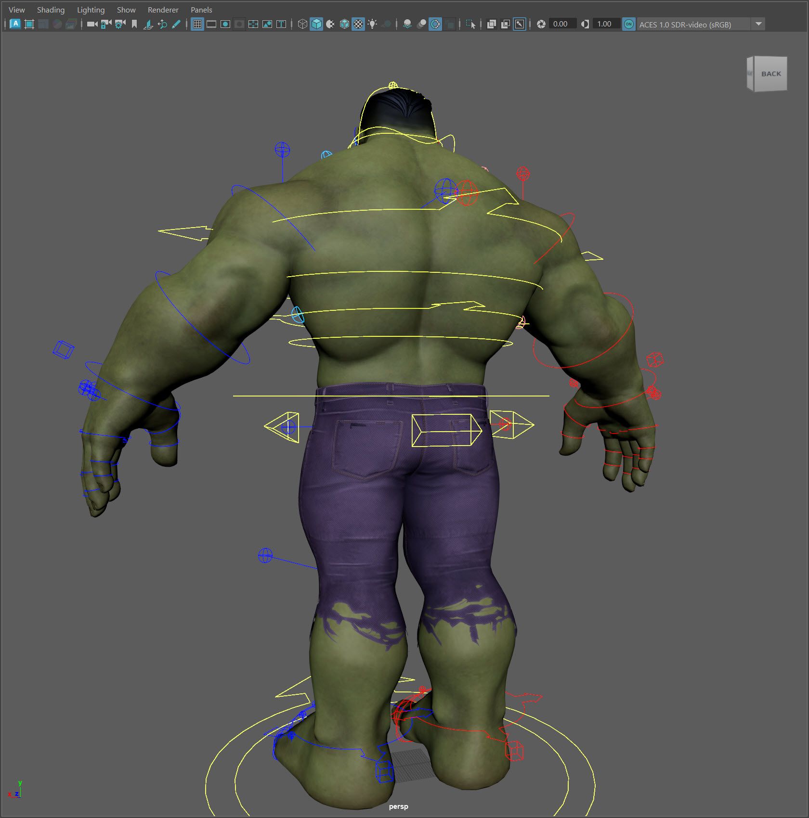Toggle the Safe Title overlay
Image resolution: width=809 pixels, height=818 pixels.
pos(281,24)
